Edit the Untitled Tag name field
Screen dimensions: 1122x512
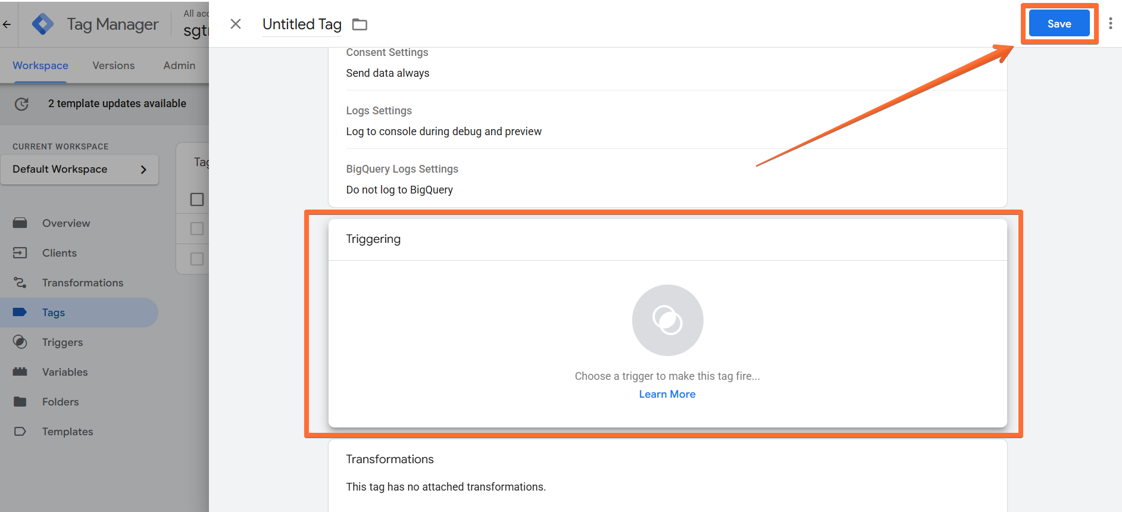tap(302, 24)
